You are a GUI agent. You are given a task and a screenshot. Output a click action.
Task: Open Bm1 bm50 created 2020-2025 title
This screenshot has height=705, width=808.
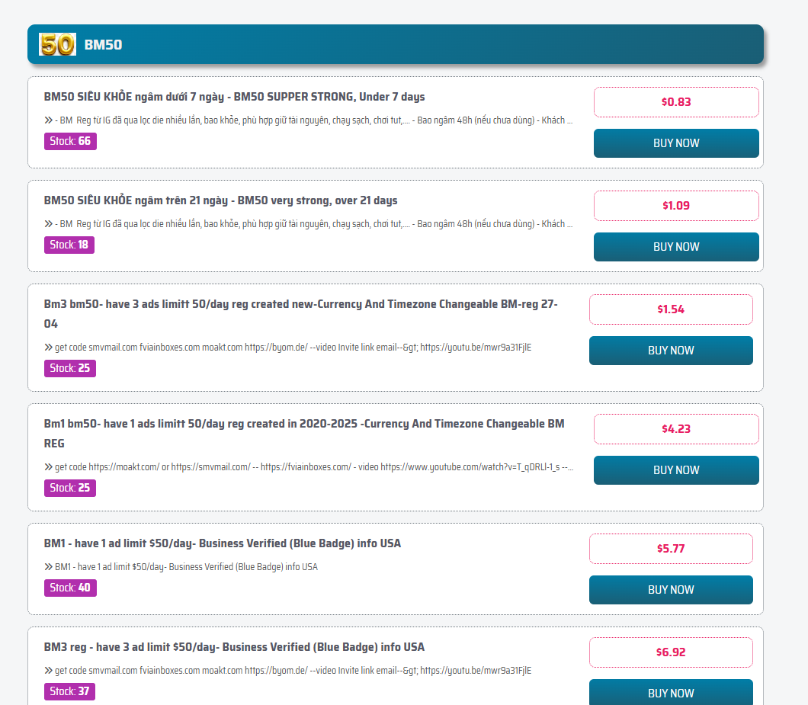click(x=304, y=434)
